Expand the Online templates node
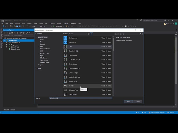 pos(36,68)
